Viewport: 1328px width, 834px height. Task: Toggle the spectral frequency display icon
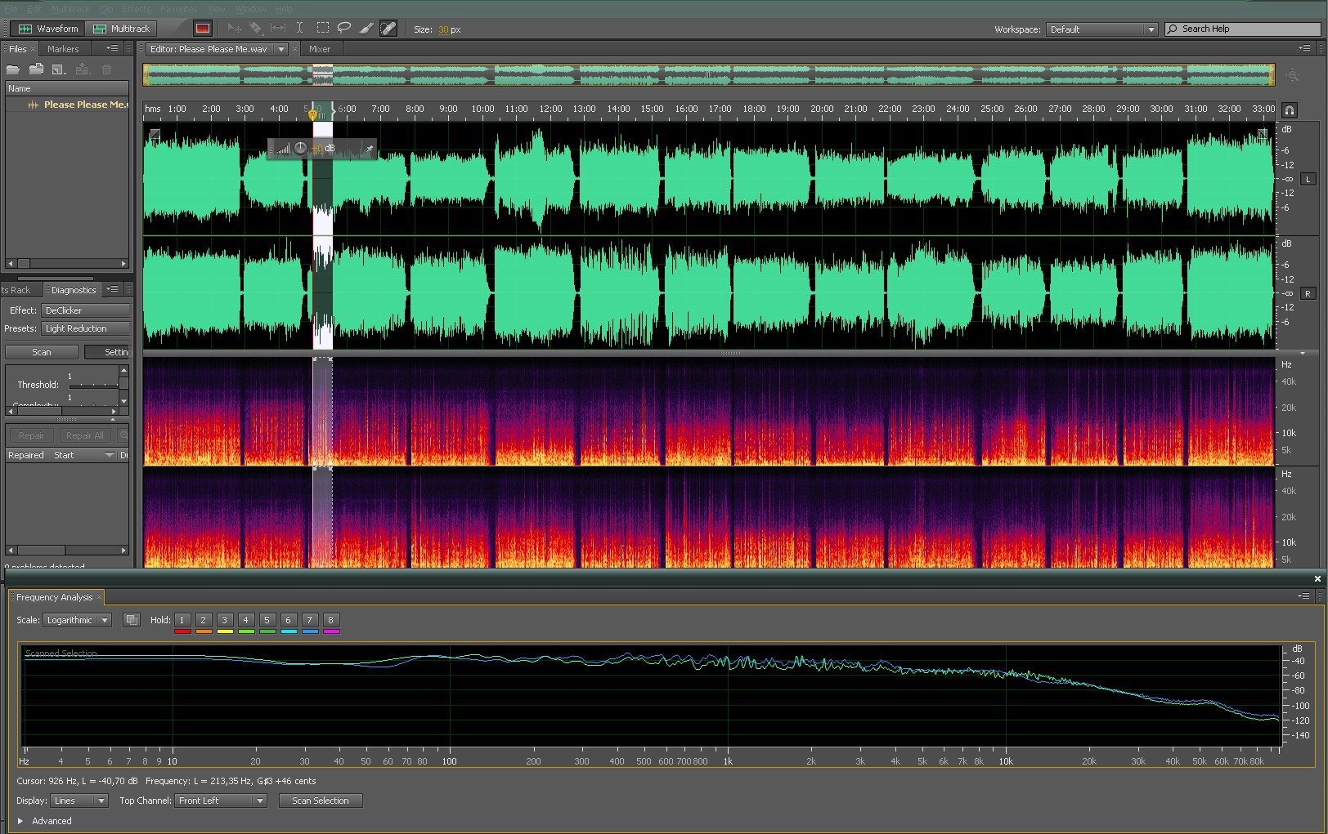pos(202,29)
